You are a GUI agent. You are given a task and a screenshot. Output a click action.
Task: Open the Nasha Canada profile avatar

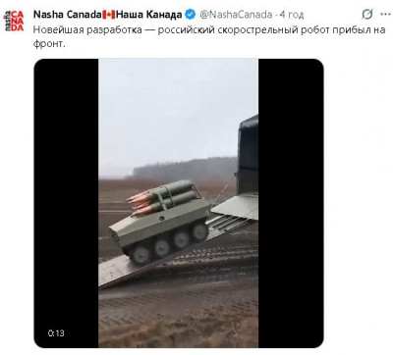click(x=14, y=21)
